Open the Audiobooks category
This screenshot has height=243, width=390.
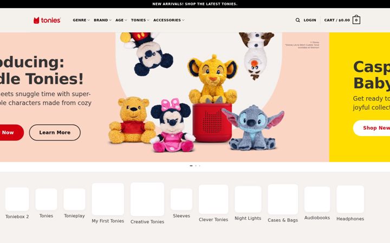pos(317,204)
